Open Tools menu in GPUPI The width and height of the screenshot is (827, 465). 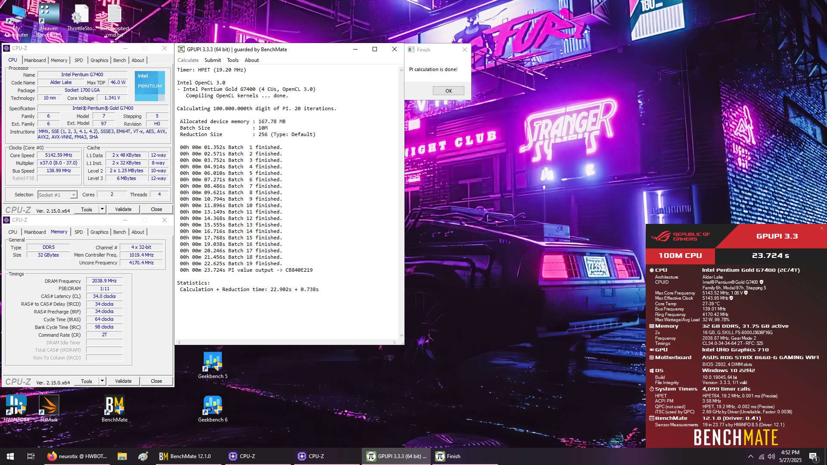[233, 60]
